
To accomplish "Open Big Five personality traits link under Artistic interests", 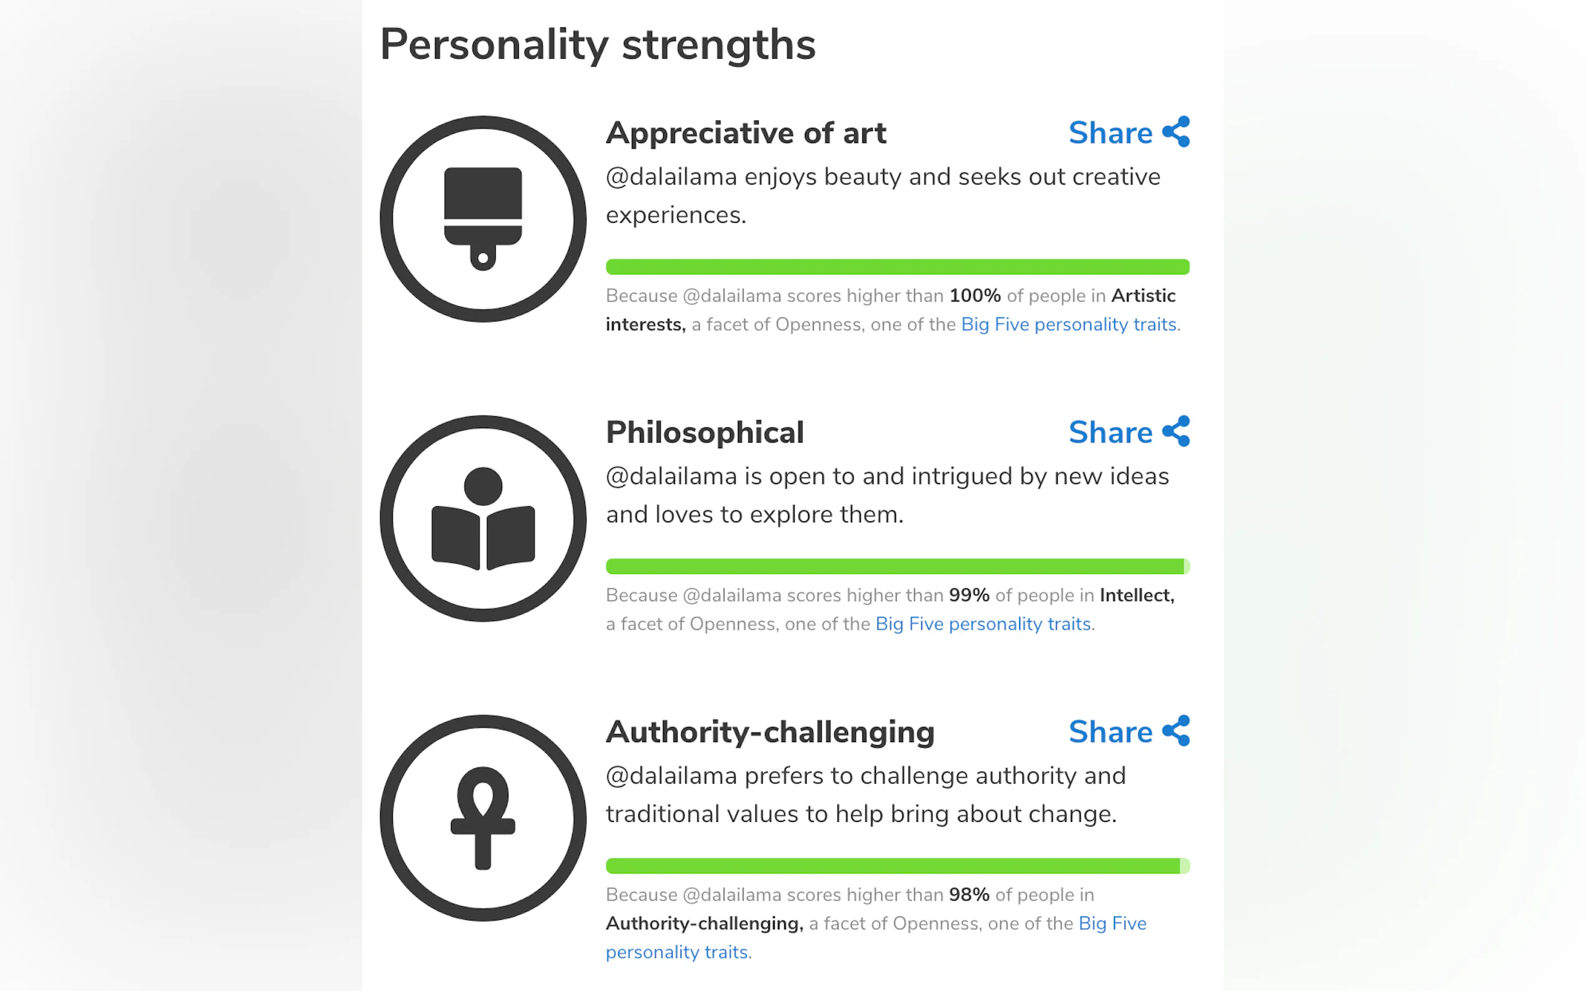I will (x=1068, y=325).
